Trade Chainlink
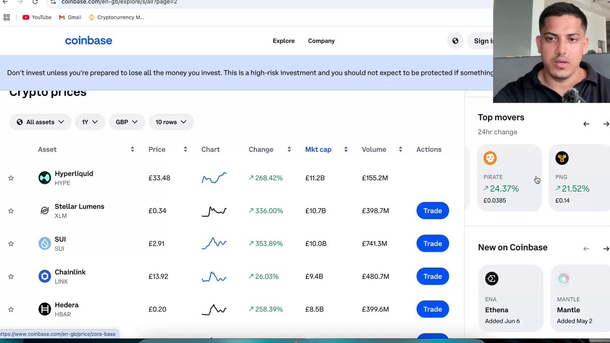The width and height of the screenshot is (610, 343). coord(433,276)
